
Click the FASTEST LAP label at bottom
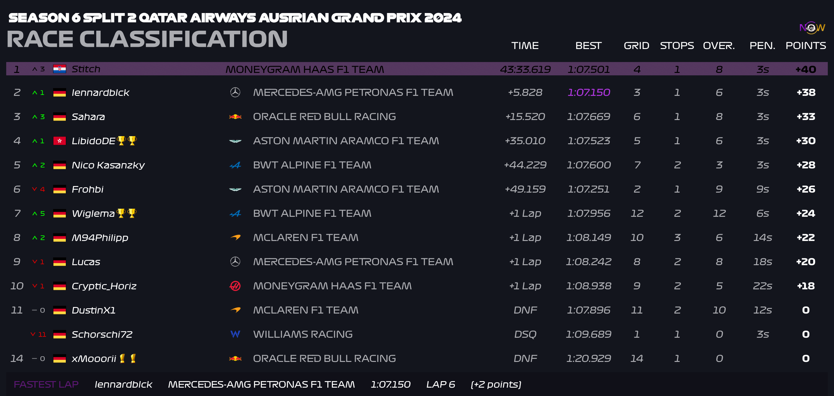point(46,384)
